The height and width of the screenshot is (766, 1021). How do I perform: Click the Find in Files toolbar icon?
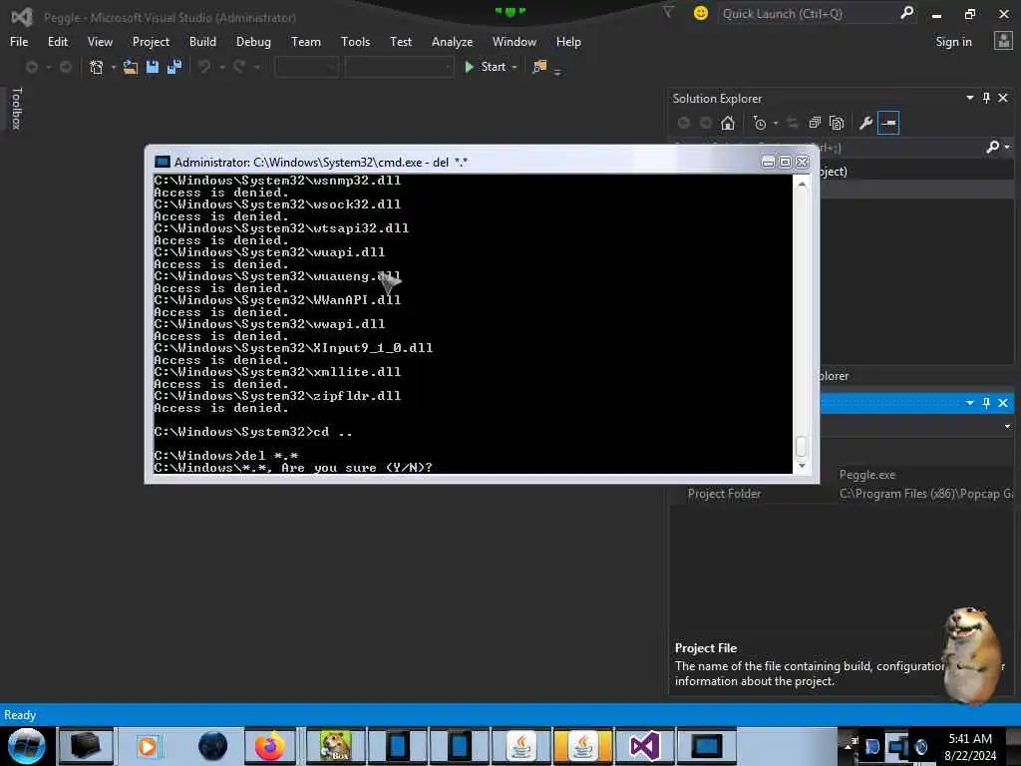[x=539, y=67]
